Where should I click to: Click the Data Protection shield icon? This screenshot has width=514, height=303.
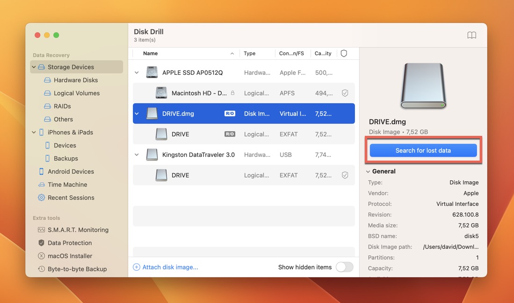click(41, 243)
